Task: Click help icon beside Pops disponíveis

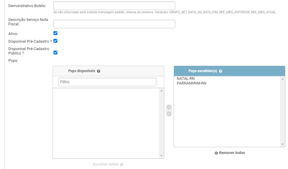Action: coord(99,71)
